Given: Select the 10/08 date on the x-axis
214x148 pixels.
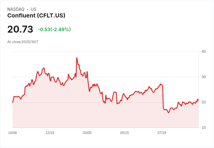Looking at the screenshot, I should click(13, 133).
